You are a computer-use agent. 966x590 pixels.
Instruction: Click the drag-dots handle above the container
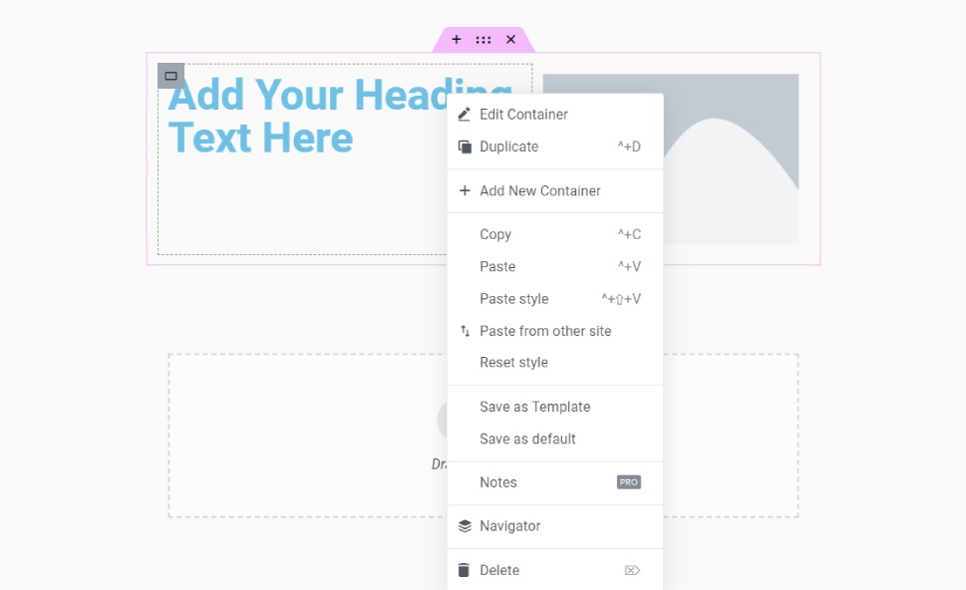pos(483,39)
